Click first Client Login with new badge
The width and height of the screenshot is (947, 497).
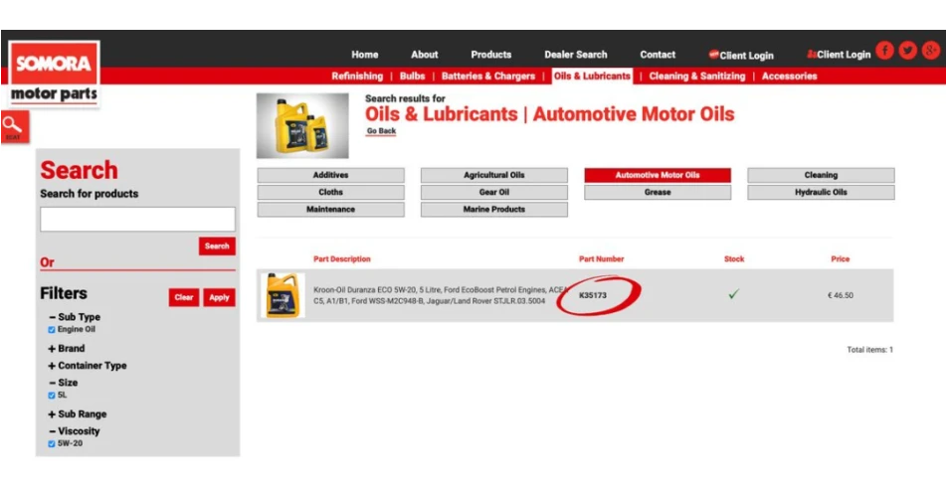point(741,55)
